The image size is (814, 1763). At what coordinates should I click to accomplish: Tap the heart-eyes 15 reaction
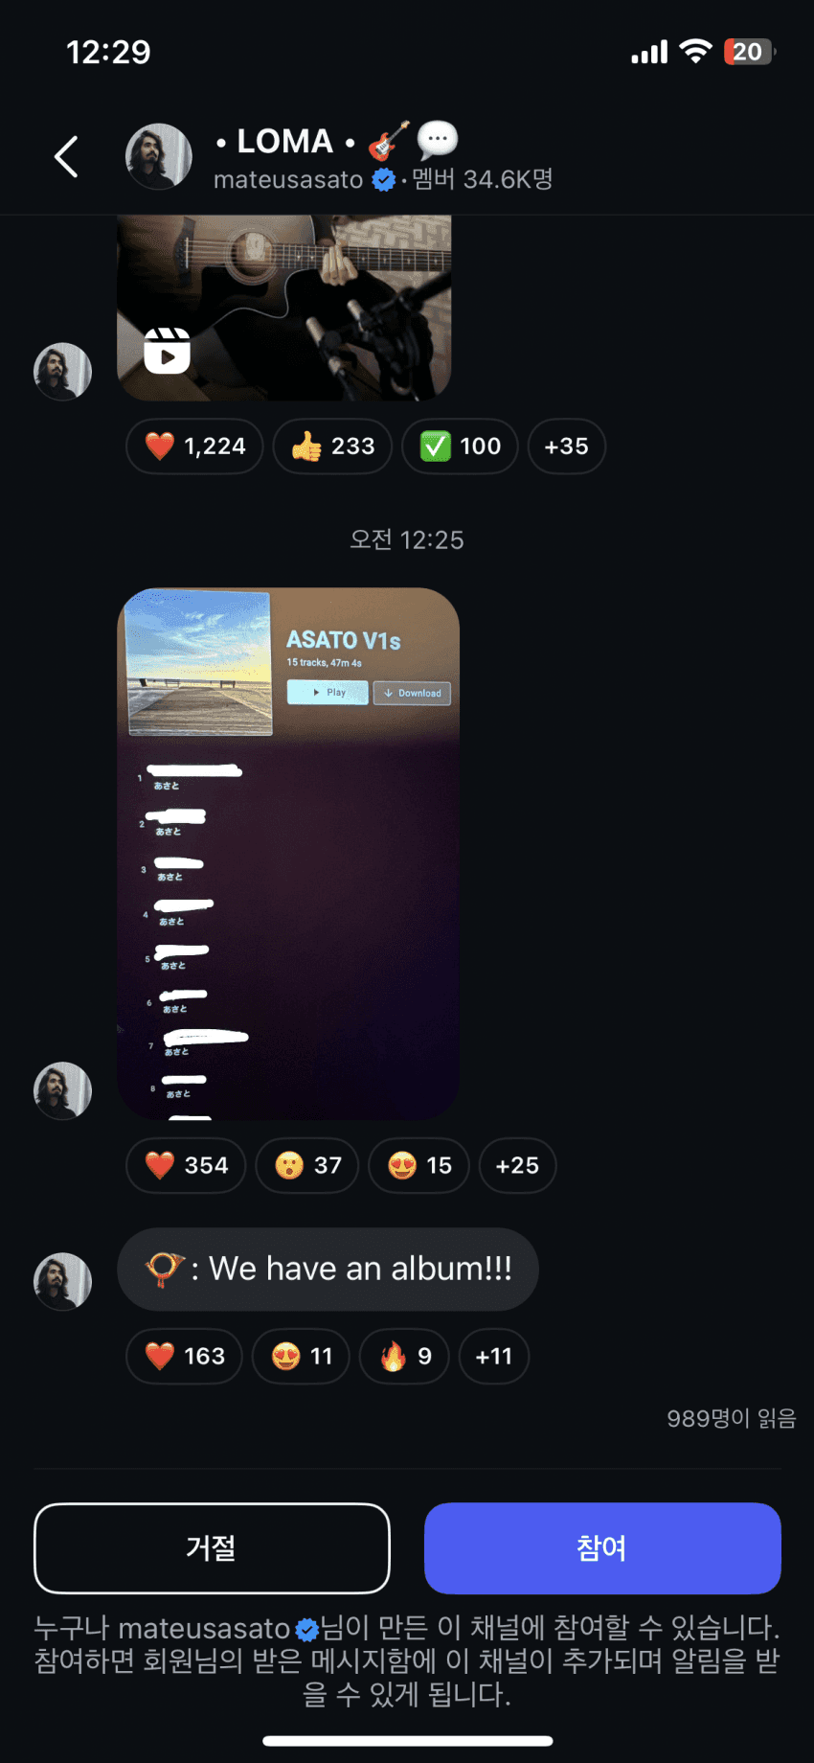419,1166
